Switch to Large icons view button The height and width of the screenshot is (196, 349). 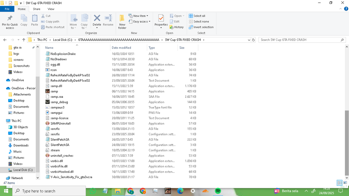tap(345, 183)
